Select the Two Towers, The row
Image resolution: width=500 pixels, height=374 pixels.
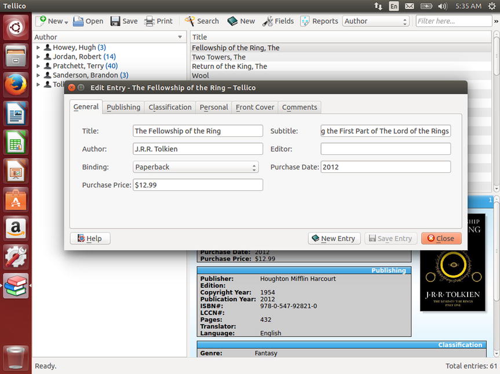pos(219,57)
